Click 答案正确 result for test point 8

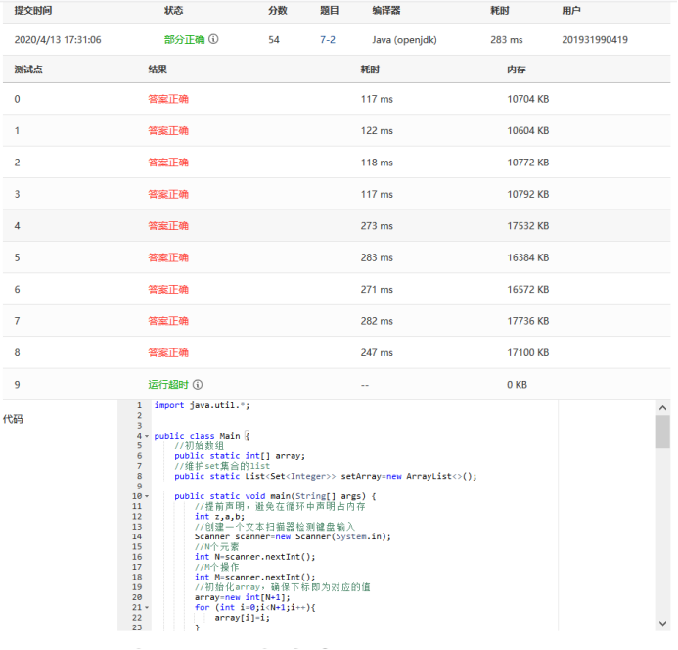coord(168,352)
